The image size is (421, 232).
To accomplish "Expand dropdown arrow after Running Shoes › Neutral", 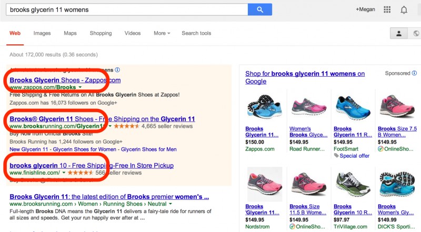I will tap(170, 204).
